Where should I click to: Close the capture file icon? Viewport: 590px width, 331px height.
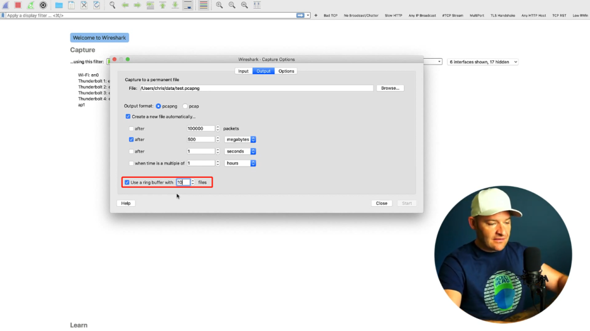click(x=84, y=5)
